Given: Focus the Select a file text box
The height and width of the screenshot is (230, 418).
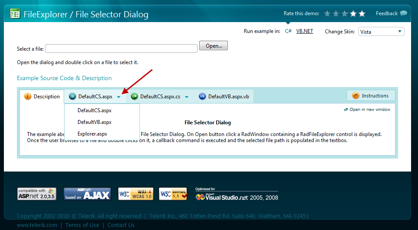Looking at the screenshot, I should pyautogui.click(x=121, y=49).
